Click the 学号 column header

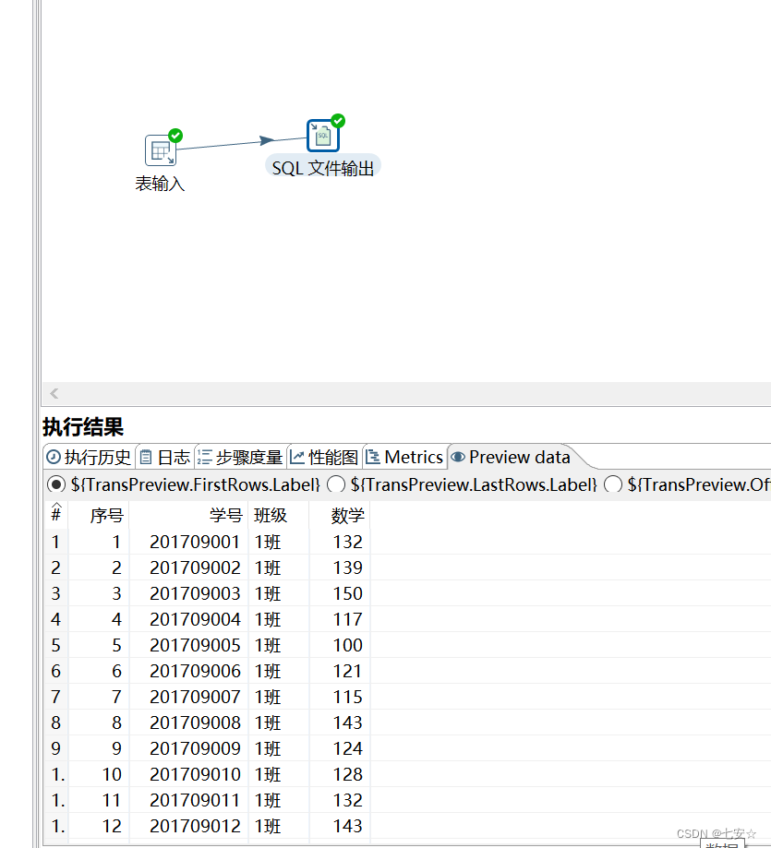click(x=226, y=516)
